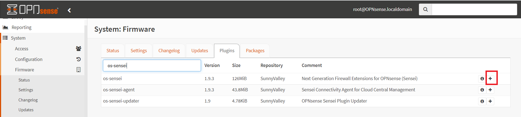
Task: Click the 126MiB size value
Action: (x=239, y=78)
